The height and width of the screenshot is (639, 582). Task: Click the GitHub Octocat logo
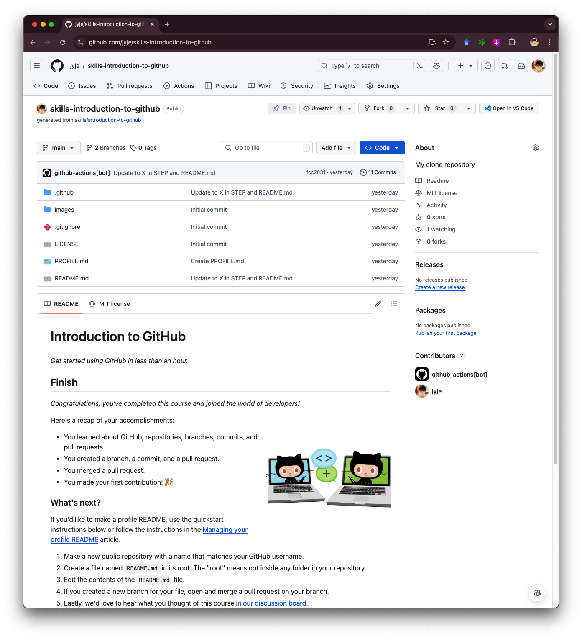[57, 66]
